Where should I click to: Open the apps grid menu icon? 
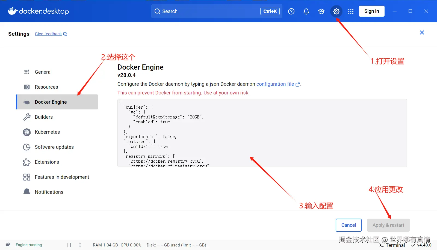[351, 11]
